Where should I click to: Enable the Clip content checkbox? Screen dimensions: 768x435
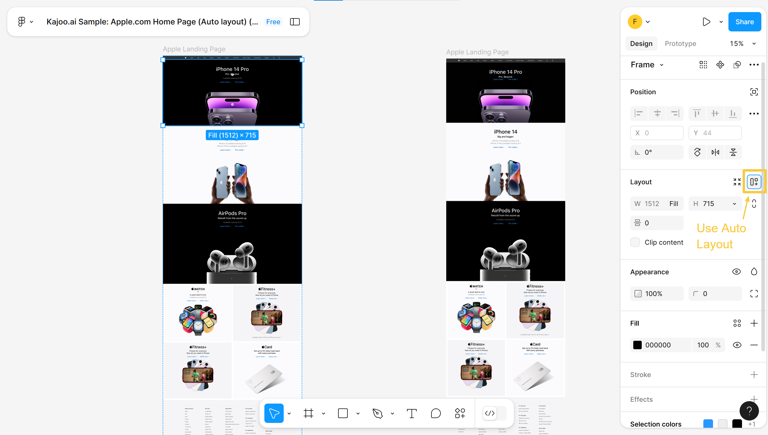pyautogui.click(x=635, y=242)
